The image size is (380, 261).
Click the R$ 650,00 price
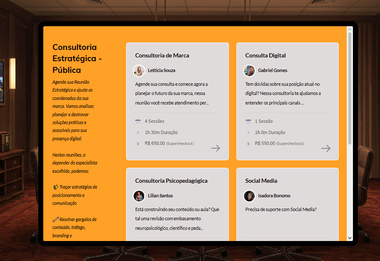point(155,143)
